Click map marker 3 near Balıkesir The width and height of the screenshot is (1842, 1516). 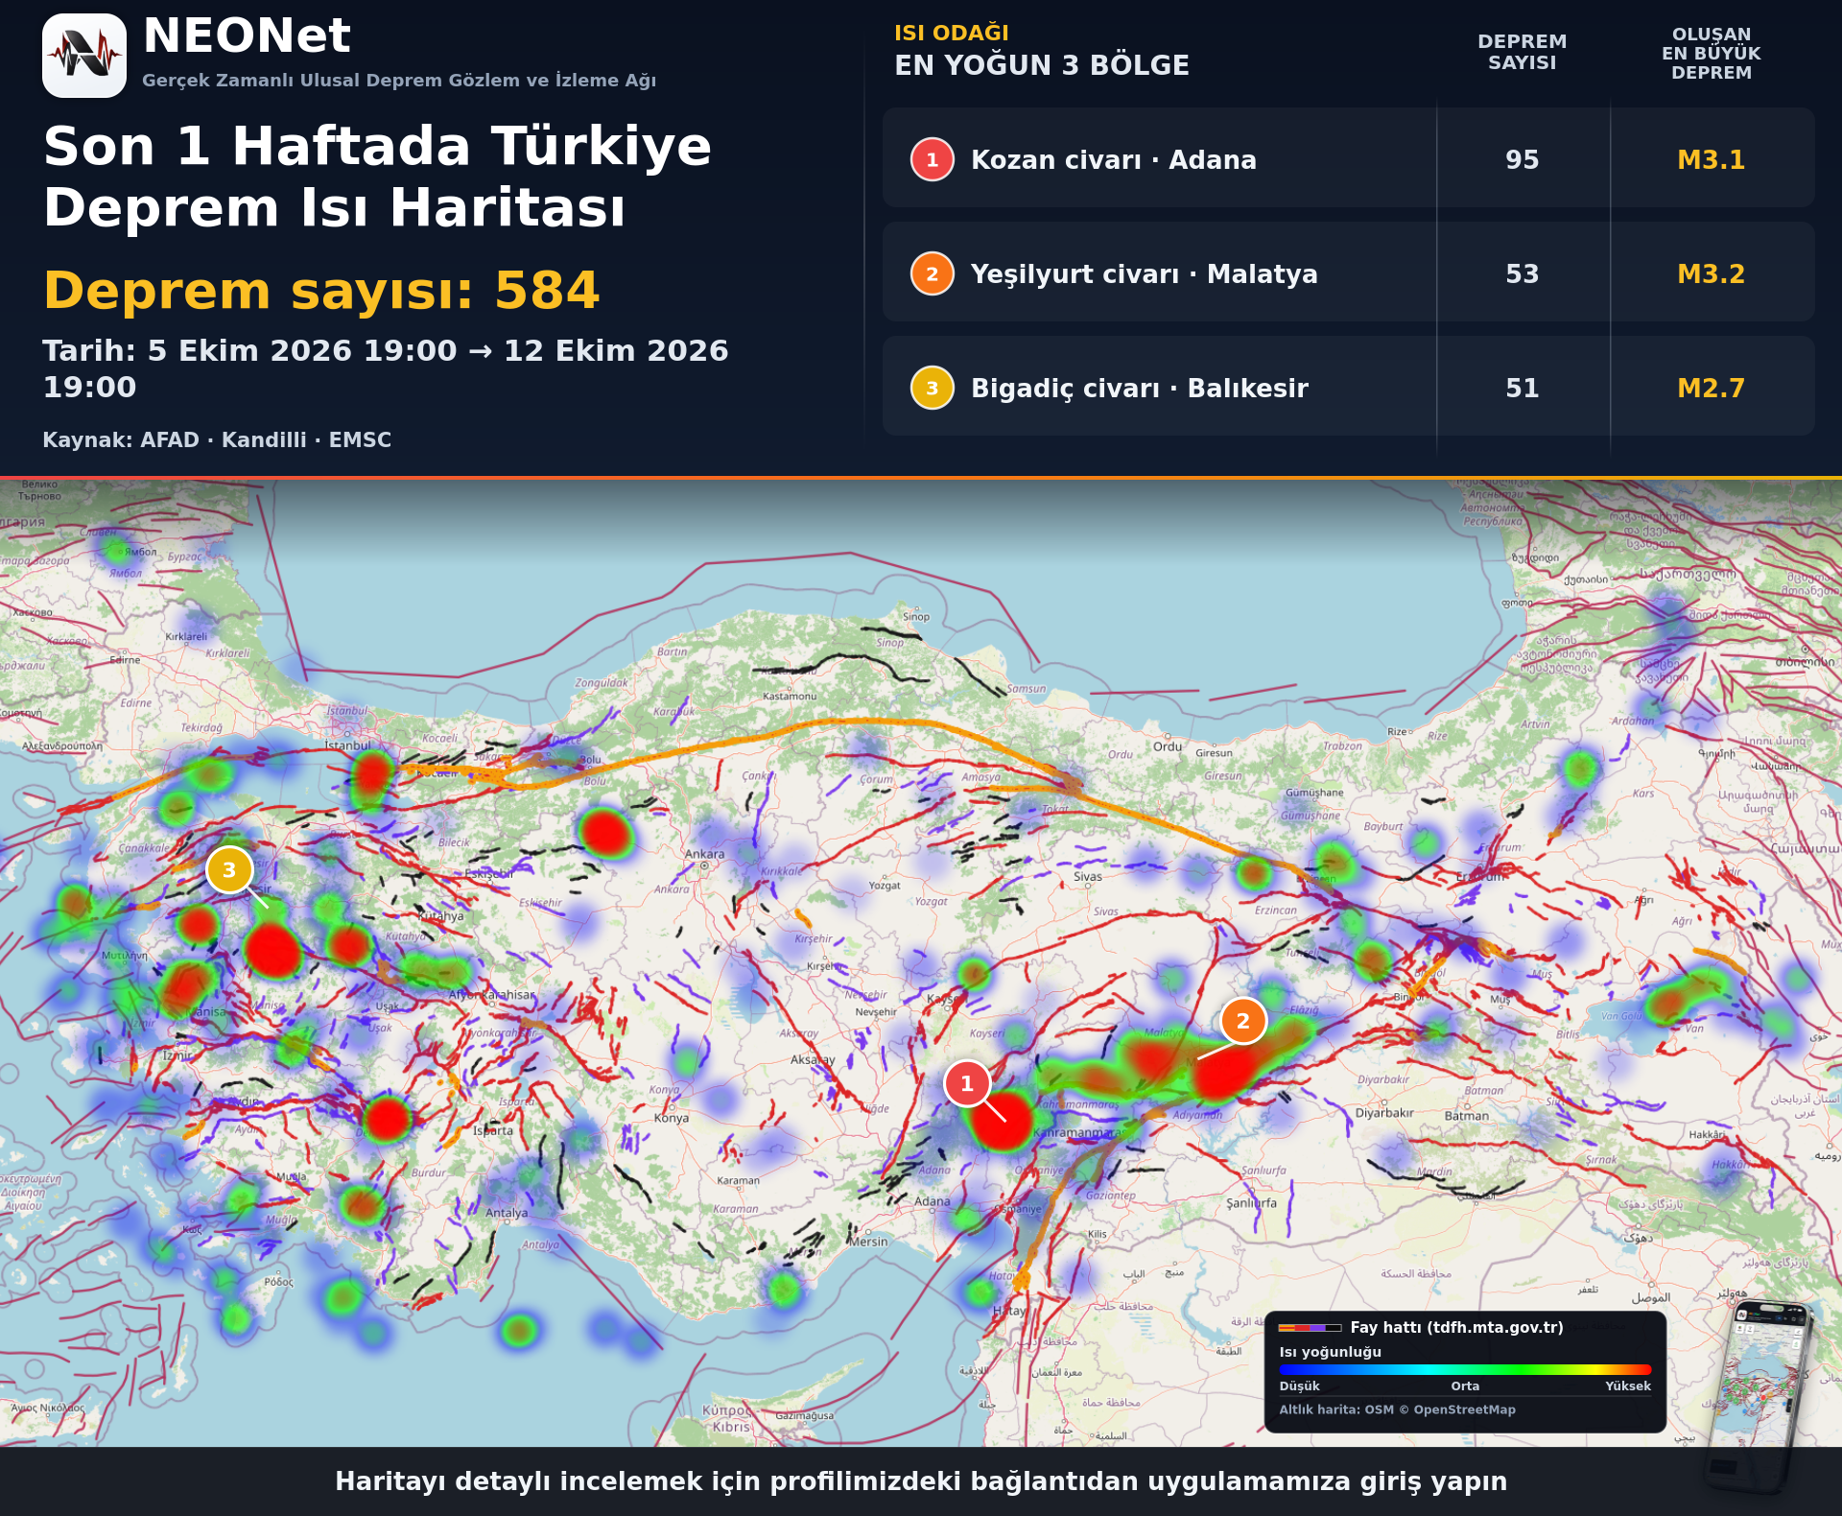pos(229,869)
